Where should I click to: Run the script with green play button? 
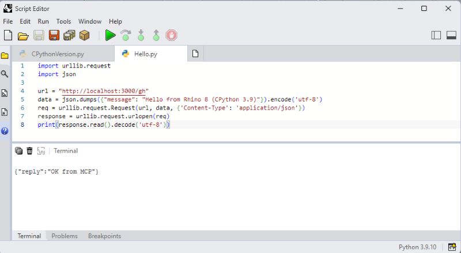(110, 35)
